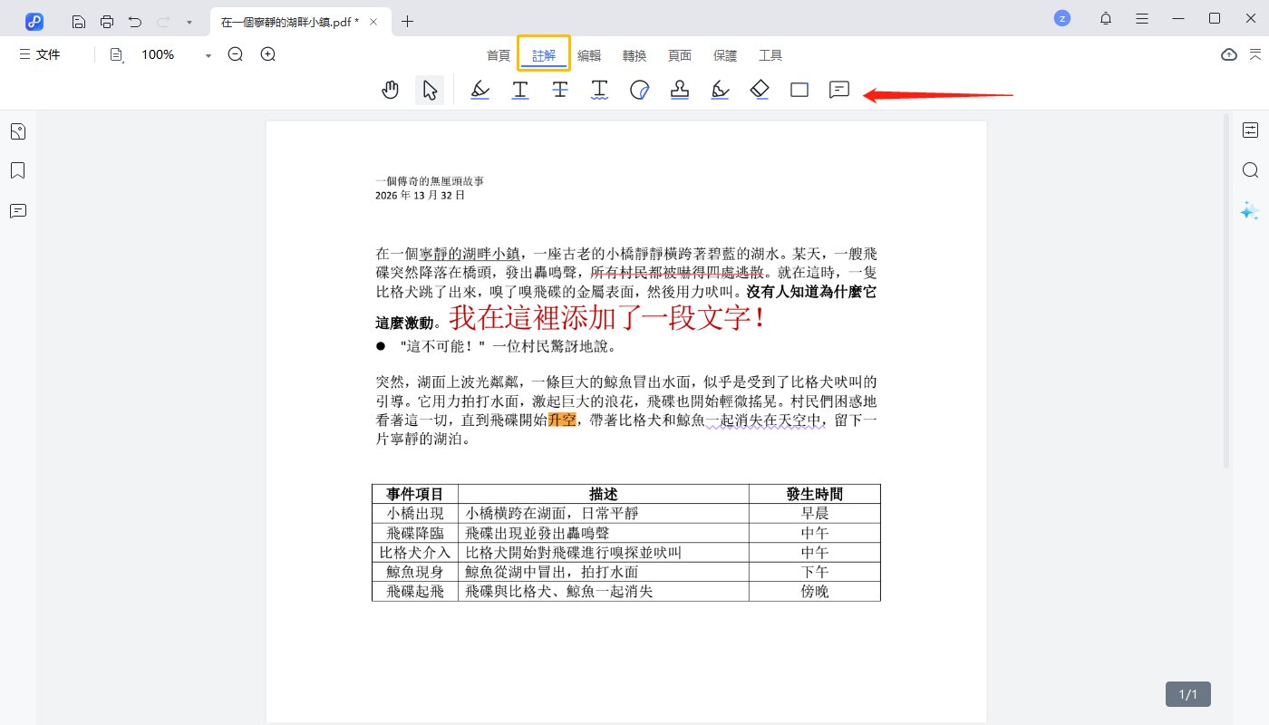Choose the Rectangle shape tool

tap(799, 90)
